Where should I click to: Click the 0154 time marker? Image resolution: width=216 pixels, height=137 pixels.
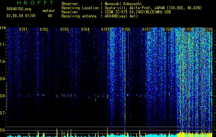tap(85, 29)
